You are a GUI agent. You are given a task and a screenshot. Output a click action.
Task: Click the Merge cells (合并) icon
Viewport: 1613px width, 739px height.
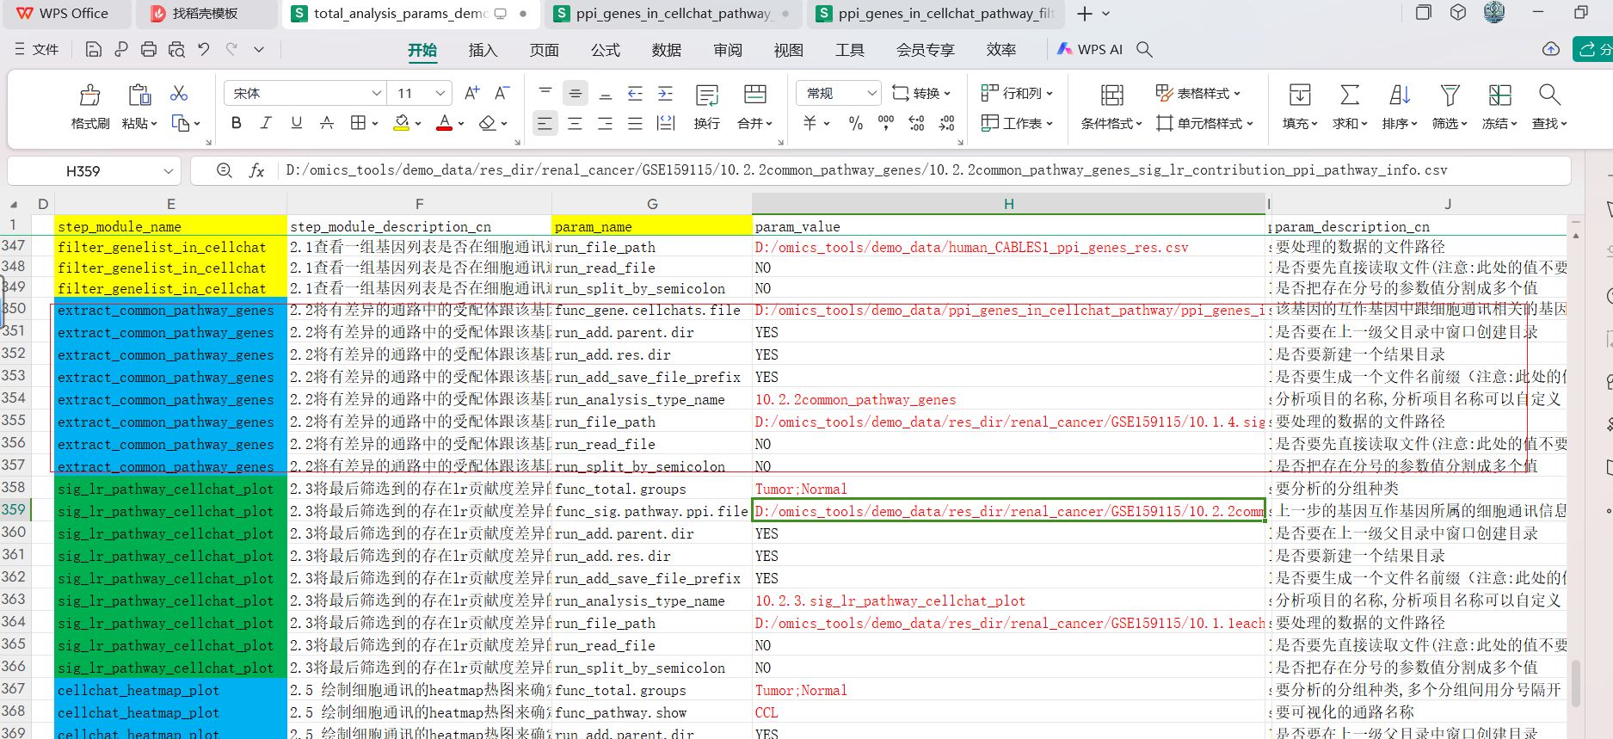click(x=755, y=95)
